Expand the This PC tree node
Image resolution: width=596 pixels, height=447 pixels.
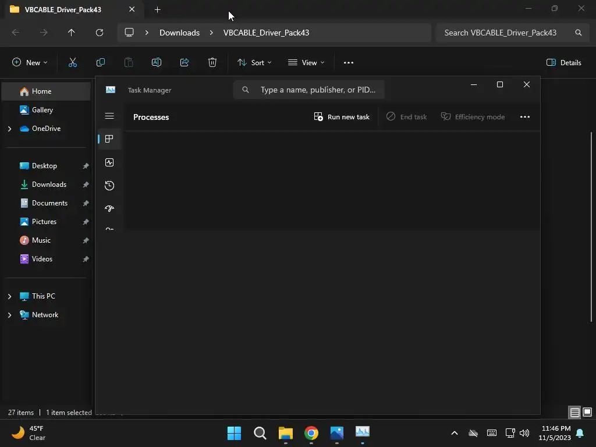coord(9,296)
